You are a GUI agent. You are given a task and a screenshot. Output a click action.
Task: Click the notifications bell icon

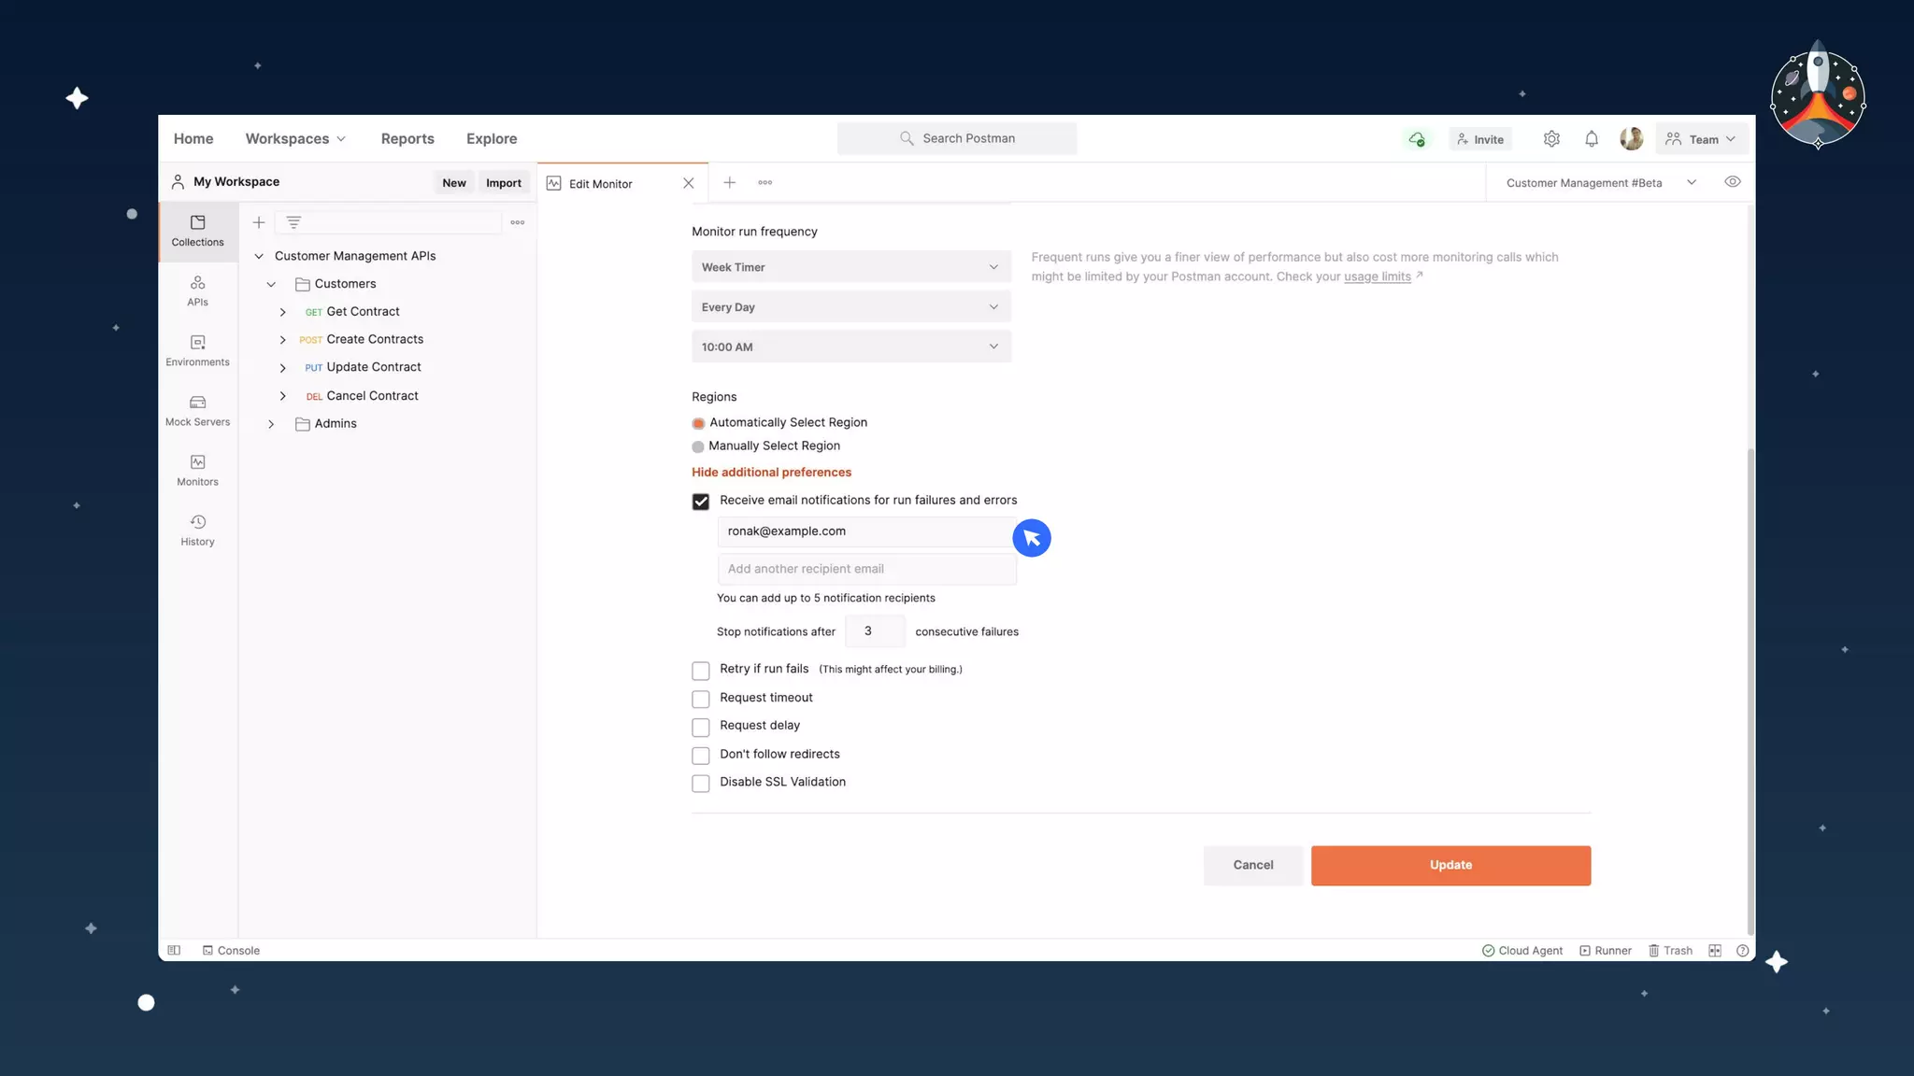[x=1591, y=139]
